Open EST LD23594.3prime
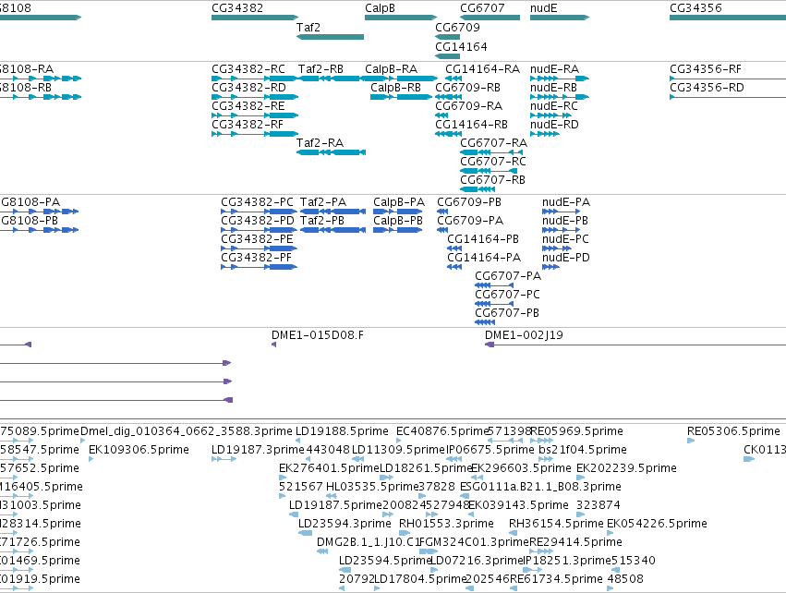Image resolution: width=786 pixels, height=593 pixels. pos(345,524)
